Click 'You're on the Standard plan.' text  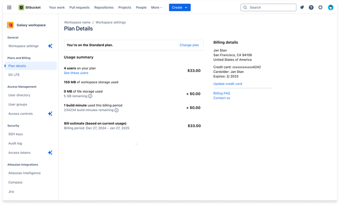click(90, 45)
